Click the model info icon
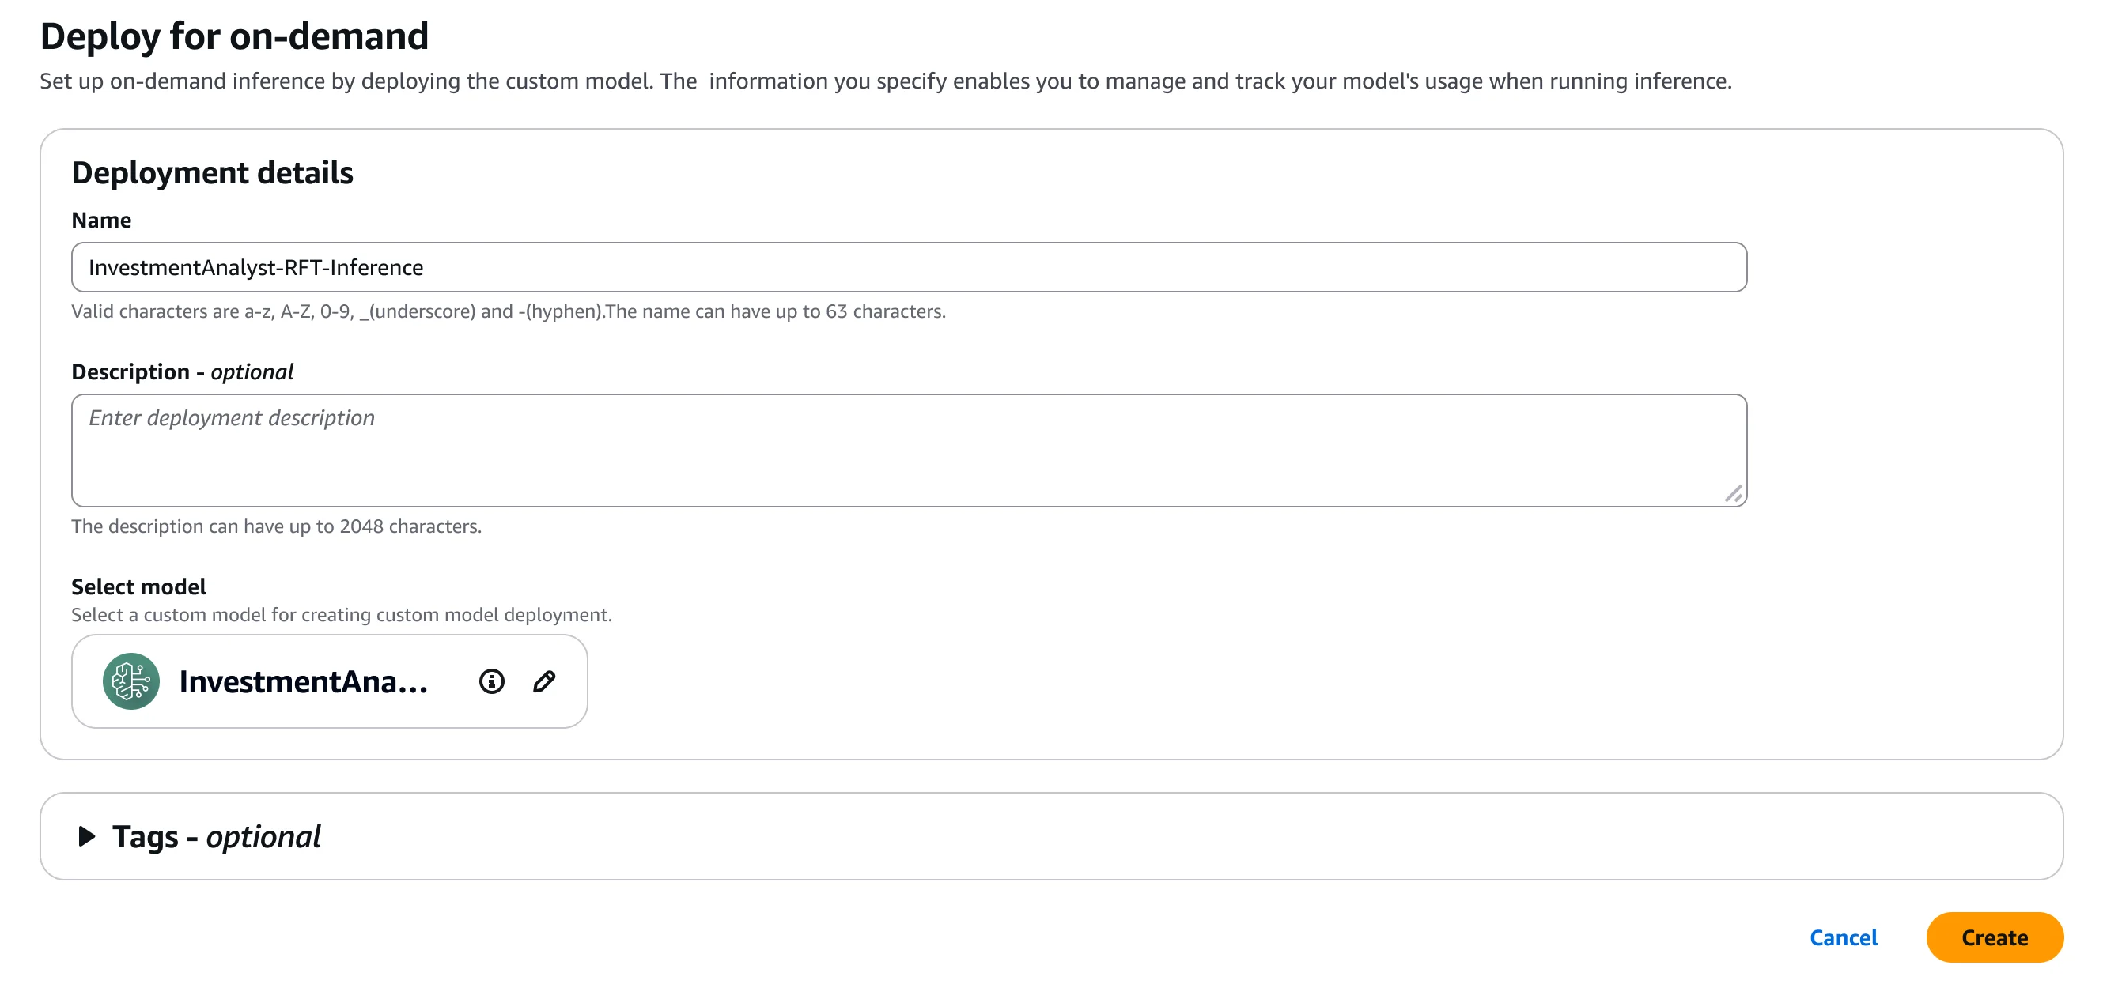 tap(491, 681)
